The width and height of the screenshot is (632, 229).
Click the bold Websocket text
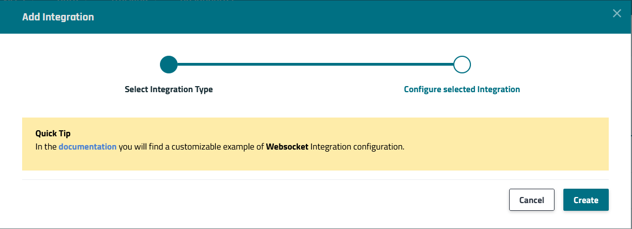coord(287,147)
